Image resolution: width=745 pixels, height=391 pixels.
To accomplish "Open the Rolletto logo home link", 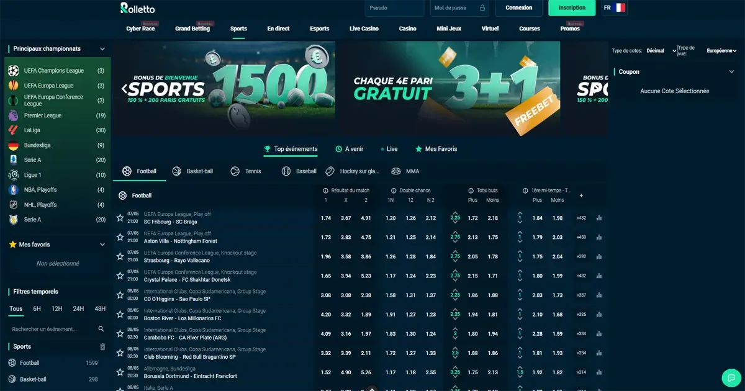I will click(138, 8).
